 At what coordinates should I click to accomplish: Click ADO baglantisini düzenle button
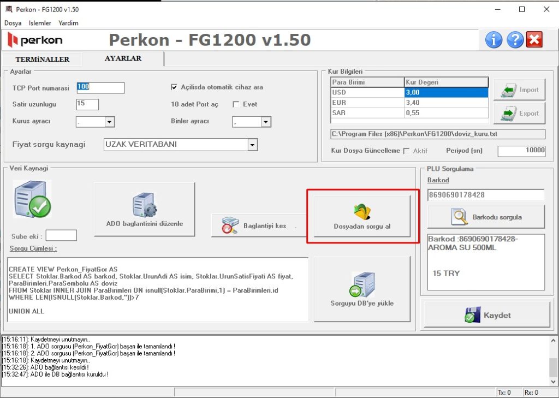[144, 209]
